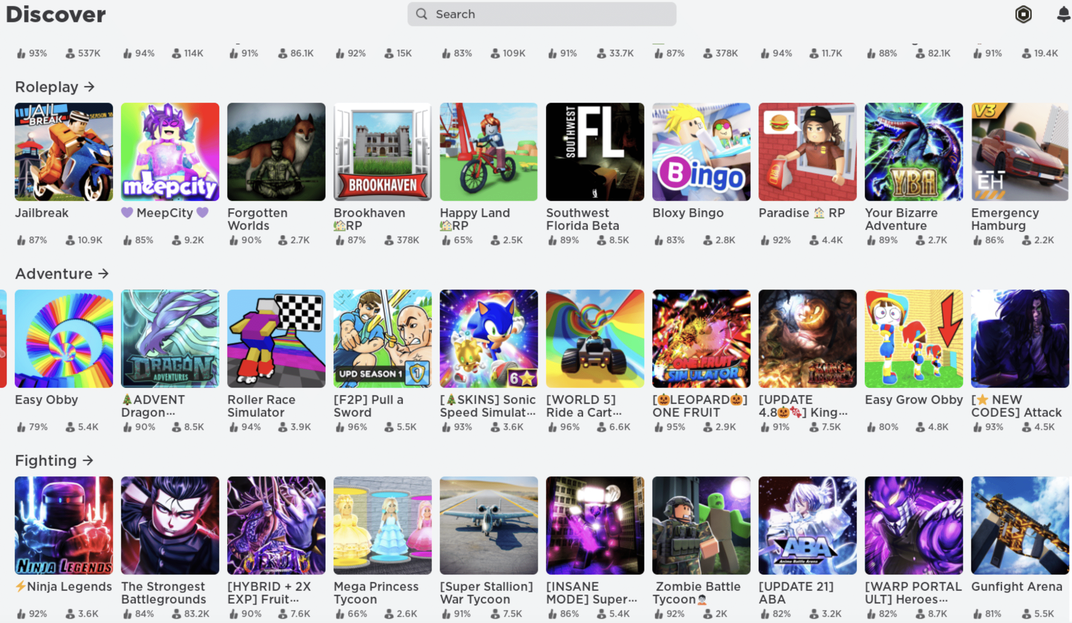Open the Happy Land RP thumbnail
The image size is (1072, 623).
tap(489, 152)
